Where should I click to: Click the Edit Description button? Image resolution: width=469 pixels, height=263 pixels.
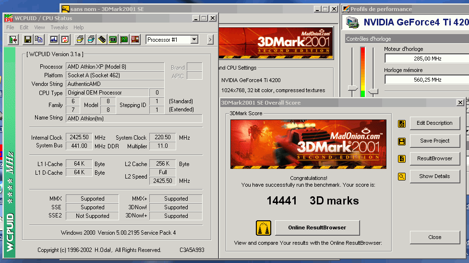click(434, 123)
